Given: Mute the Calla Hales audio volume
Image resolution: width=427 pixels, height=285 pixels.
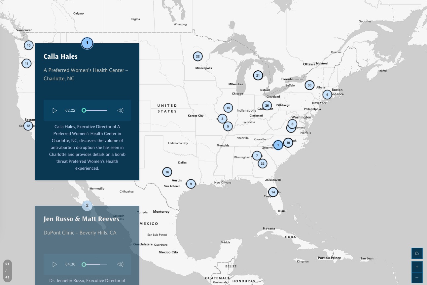Looking at the screenshot, I should [120, 111].
